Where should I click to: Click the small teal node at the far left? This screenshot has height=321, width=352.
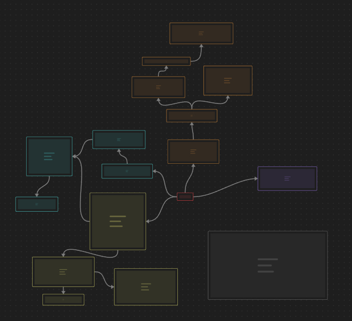(36, 204)
